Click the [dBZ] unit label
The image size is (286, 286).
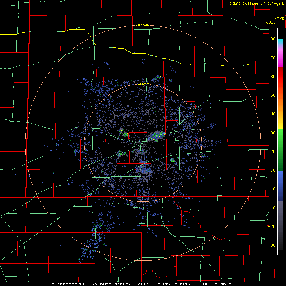270,22
